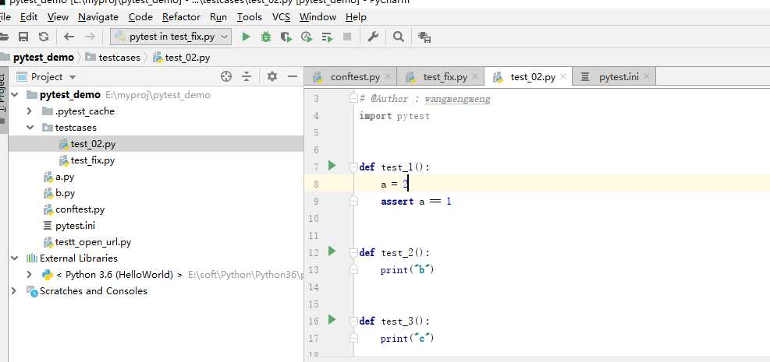Viewport: 770px width, 362px height.
Task: Start debugging with the bug icon
Action: click(266, 37)
